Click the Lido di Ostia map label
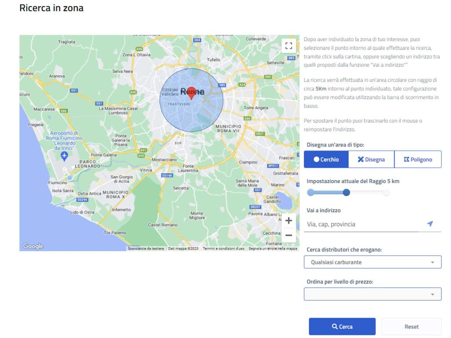Screen dimensions: 451x338 82,212
